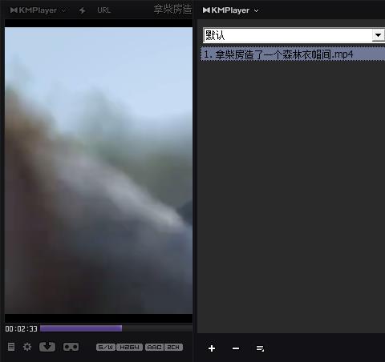The width and height of the screenshot is (385, 362).
Task: Open the settings gear control box
Action: [27, 347]
